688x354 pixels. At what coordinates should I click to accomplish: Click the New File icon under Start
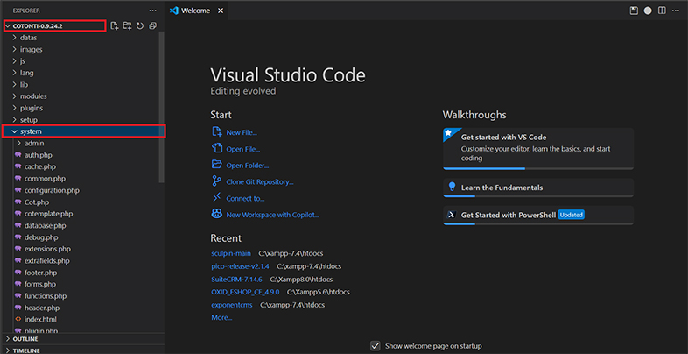(217, 131)
